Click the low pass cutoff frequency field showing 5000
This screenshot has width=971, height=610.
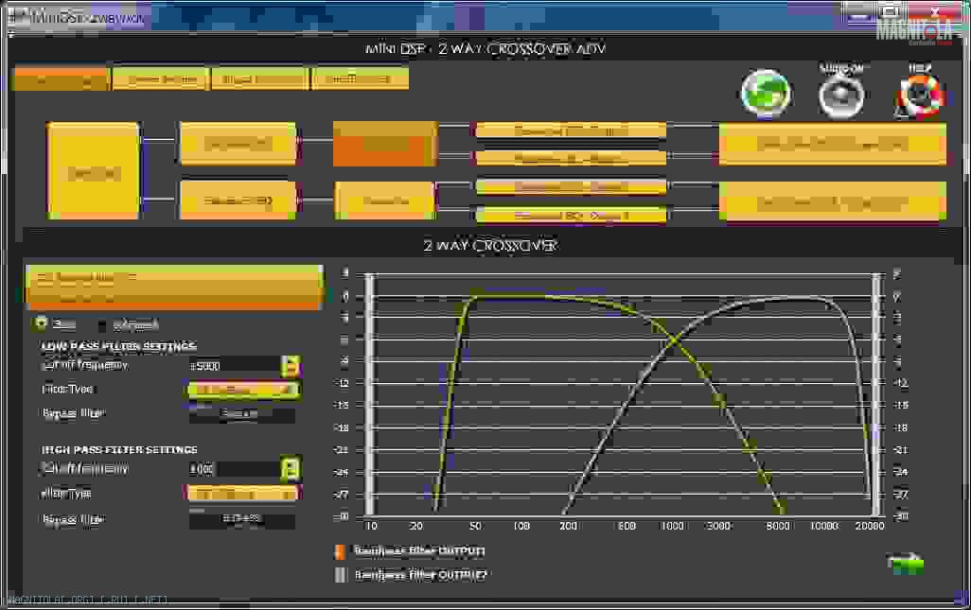234,366
